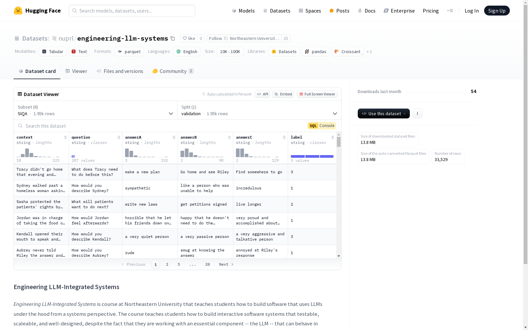
Task: Click the Croissant library tag
Action: click(347, 51)
